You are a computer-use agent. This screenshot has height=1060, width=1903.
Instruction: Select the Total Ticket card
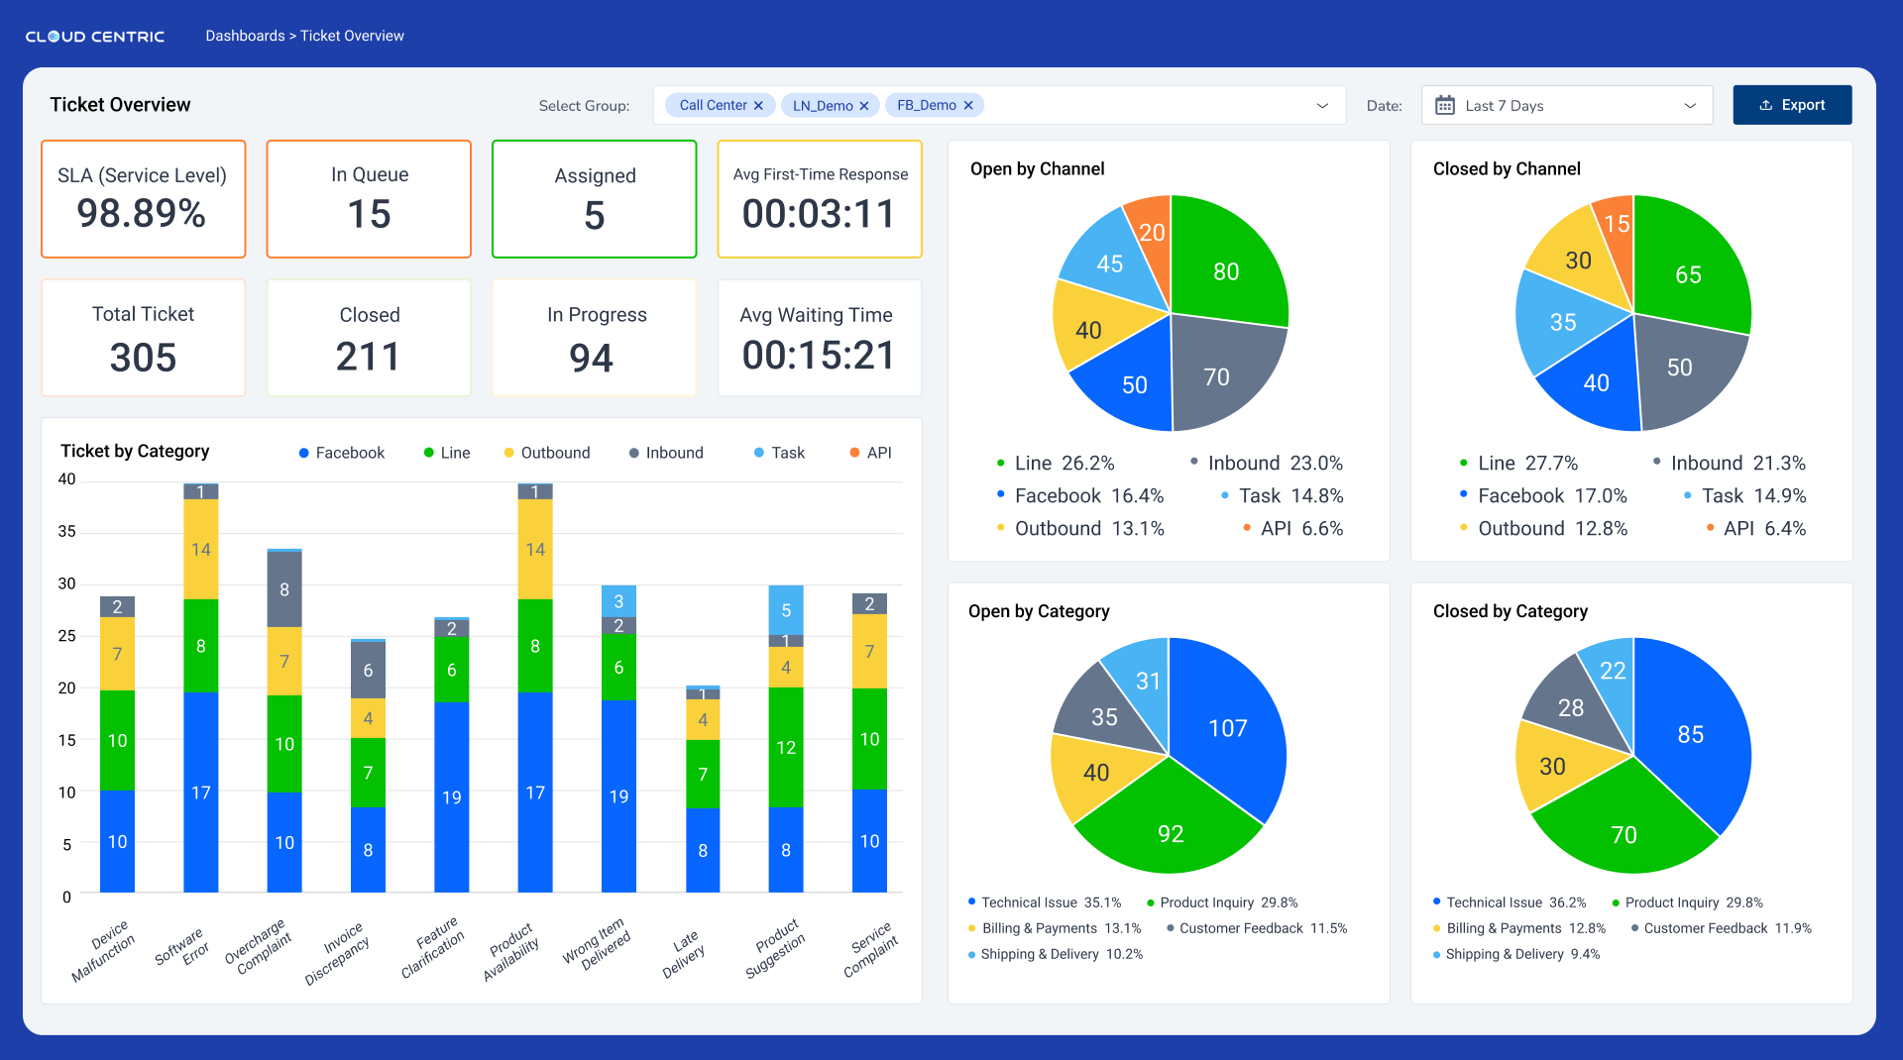point(144,338)
